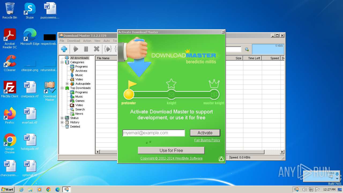Select Search under Top Downloads
Image resolution: width=343 pixels, height=193 pixels.
pyautogui.click(x=80, y=109)
